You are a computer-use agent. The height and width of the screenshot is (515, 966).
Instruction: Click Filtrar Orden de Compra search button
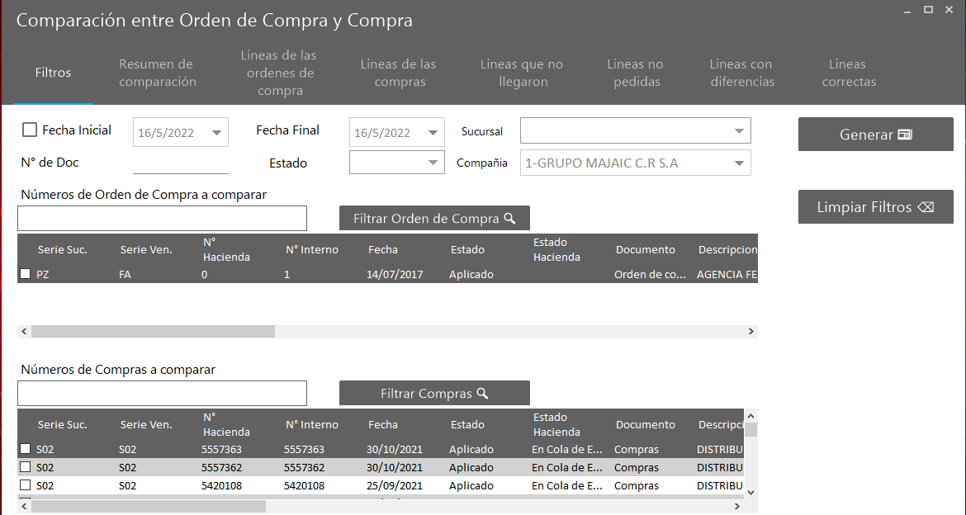coord(434,219)
